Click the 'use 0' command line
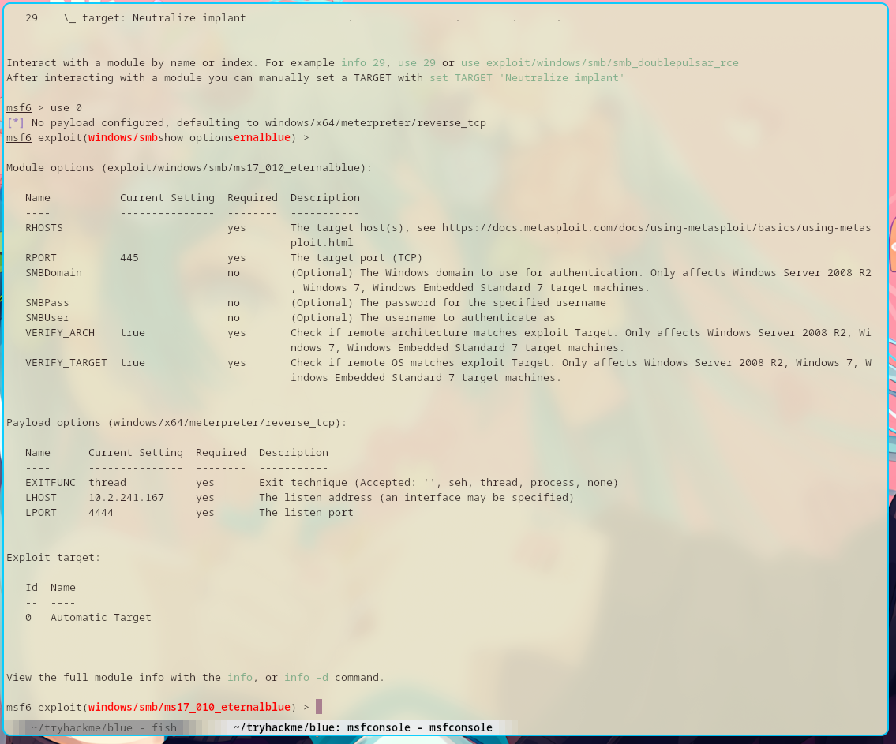This screenshot has width=896, height=744. pos(66,108)
